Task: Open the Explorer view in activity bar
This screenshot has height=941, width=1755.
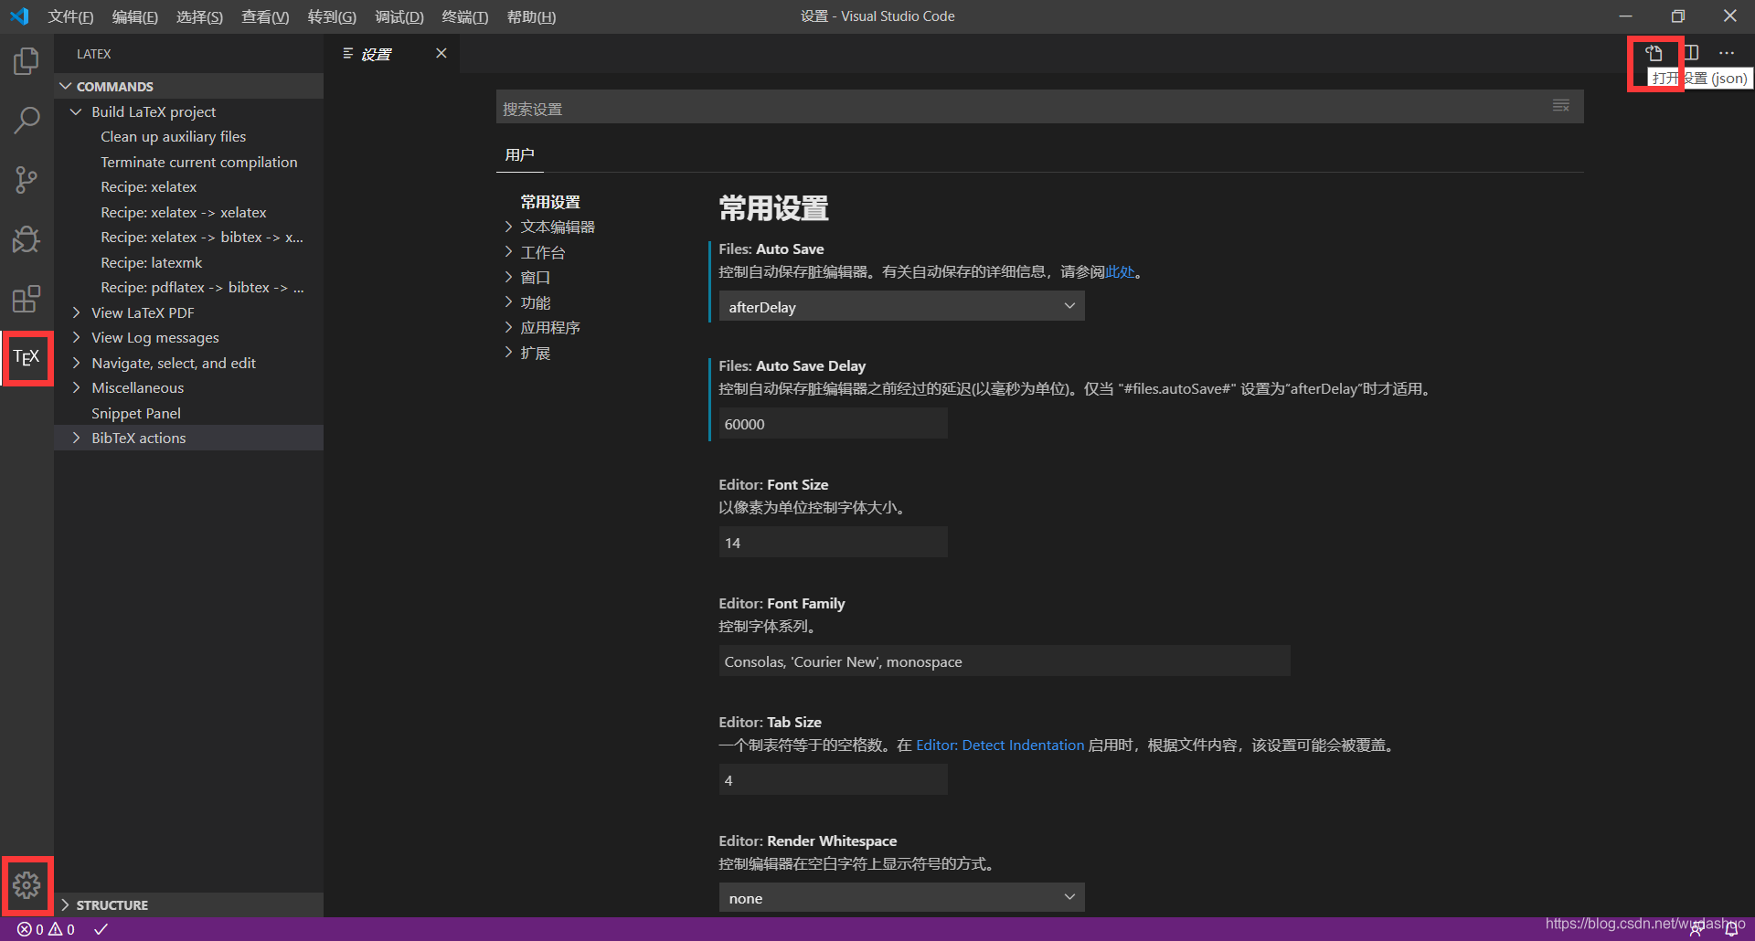Action: tap(27, 61)
